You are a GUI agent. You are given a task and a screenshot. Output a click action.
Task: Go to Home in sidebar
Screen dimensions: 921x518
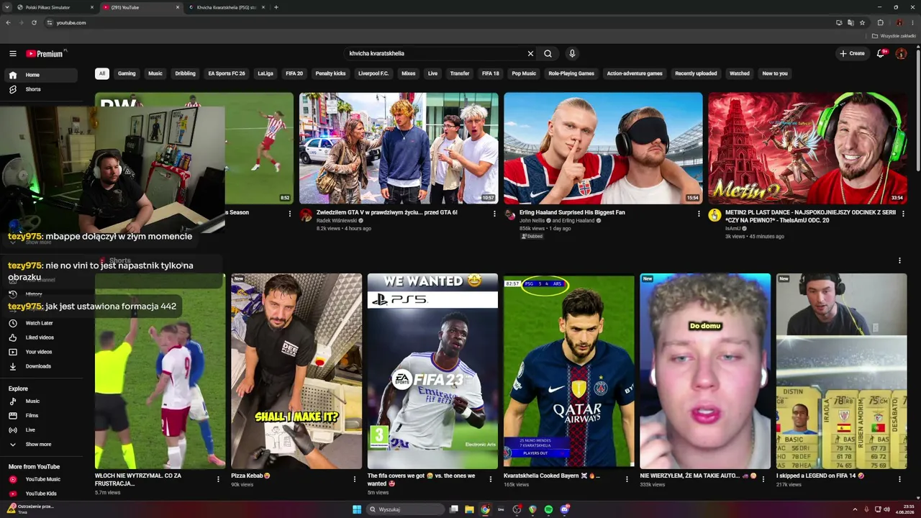coord(42,75)
